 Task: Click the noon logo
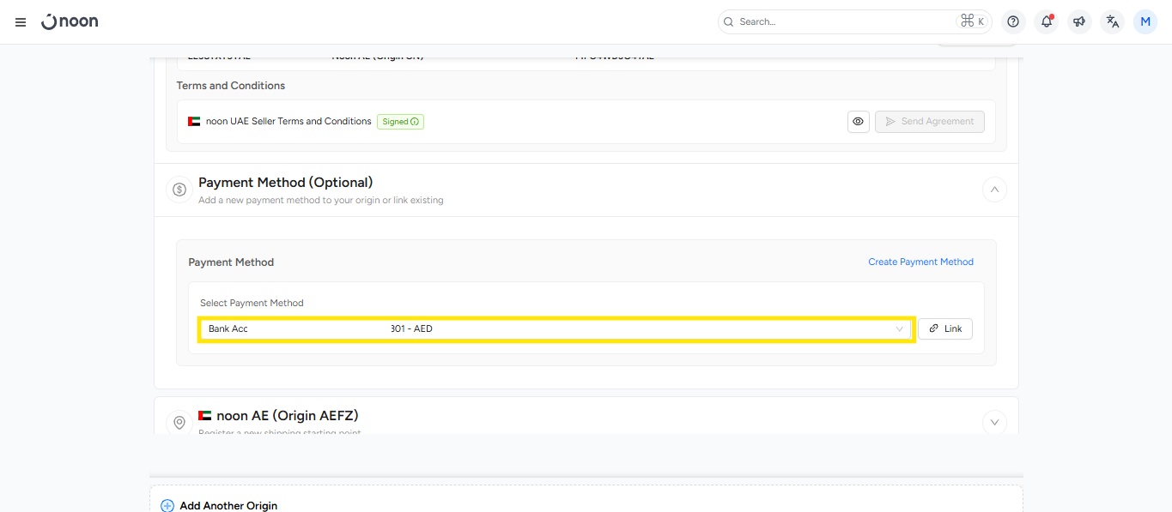(70, 21)
